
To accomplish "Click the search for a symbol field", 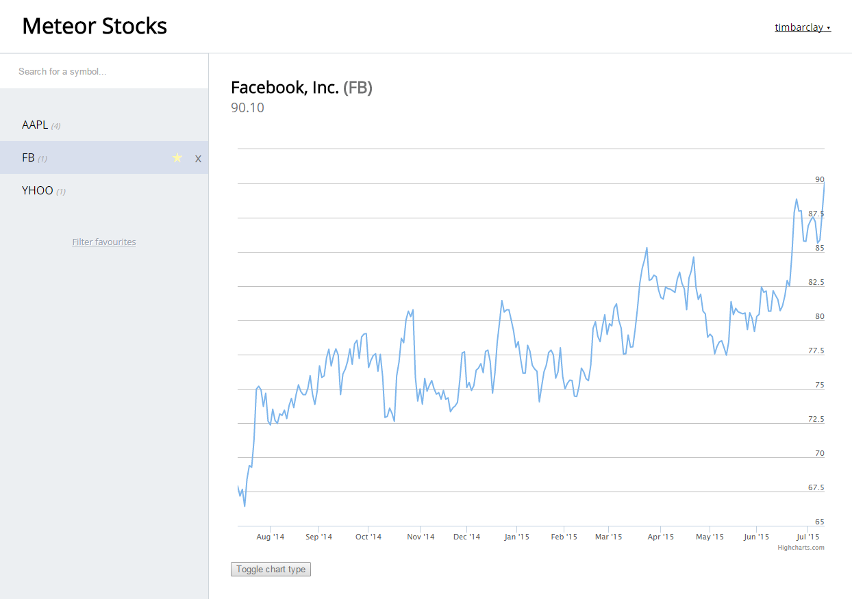I will pos(103,71).
